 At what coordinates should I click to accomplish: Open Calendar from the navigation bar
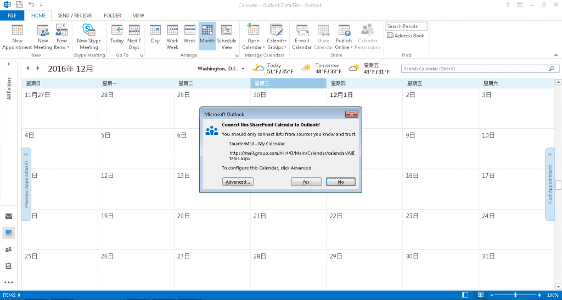click(9, 233)
